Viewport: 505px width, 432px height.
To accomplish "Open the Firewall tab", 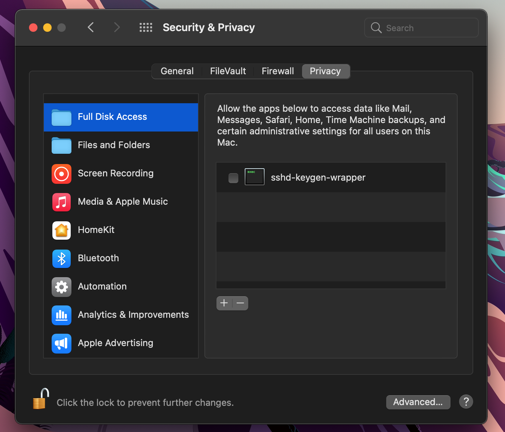I will pyautogui.click(x=278, y=71).
